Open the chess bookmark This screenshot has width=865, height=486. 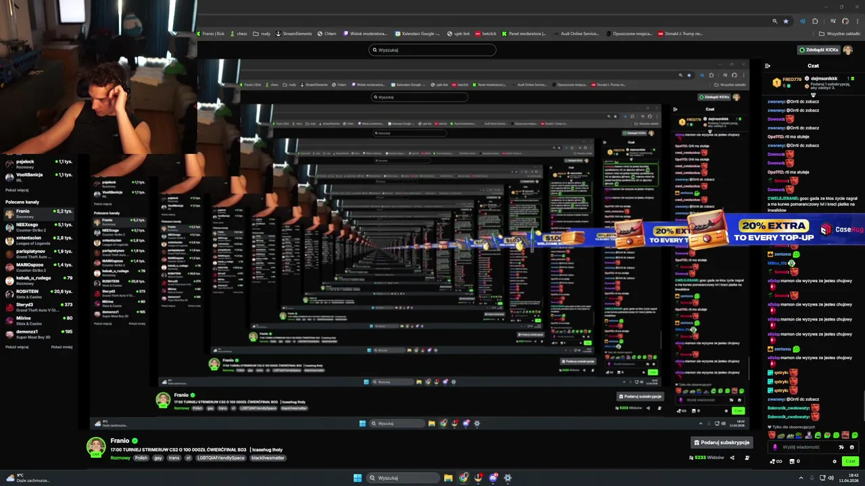pyautogui.click(x=239, y=33)
